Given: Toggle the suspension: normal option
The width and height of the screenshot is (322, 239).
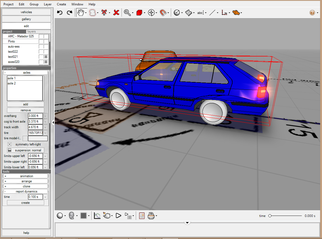Looking at the screenshot, I should (x=26, y=150).
